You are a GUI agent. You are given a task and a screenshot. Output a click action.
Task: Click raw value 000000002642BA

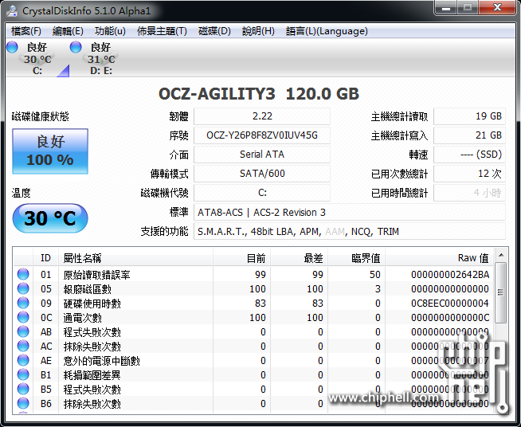coord(450,275)
